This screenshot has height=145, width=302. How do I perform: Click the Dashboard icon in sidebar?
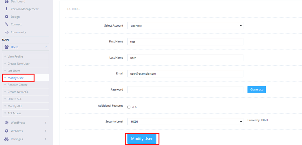click(x=7, y=1)
